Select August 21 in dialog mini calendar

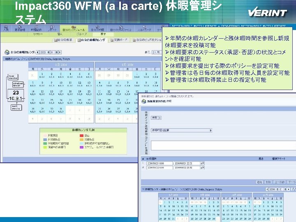coord(160,215)
